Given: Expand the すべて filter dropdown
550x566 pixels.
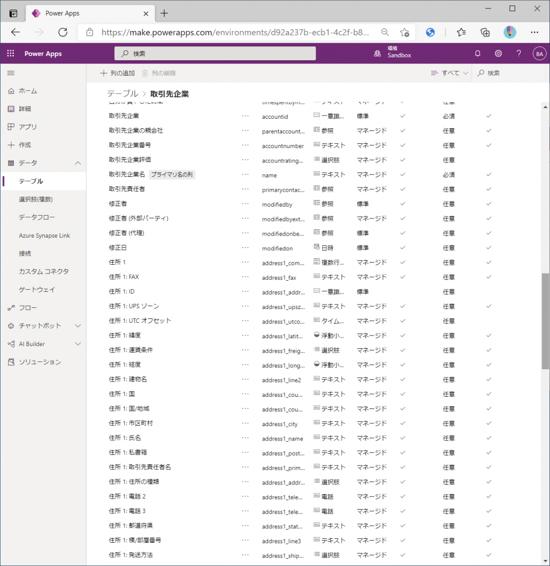Looking at the screenshot, I should 449,73.
